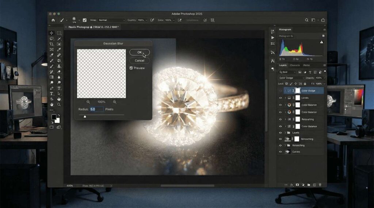Click Cancel in Gaussian Blur dialog
This screenshot has width=374, height=208.
pos(140,60)
